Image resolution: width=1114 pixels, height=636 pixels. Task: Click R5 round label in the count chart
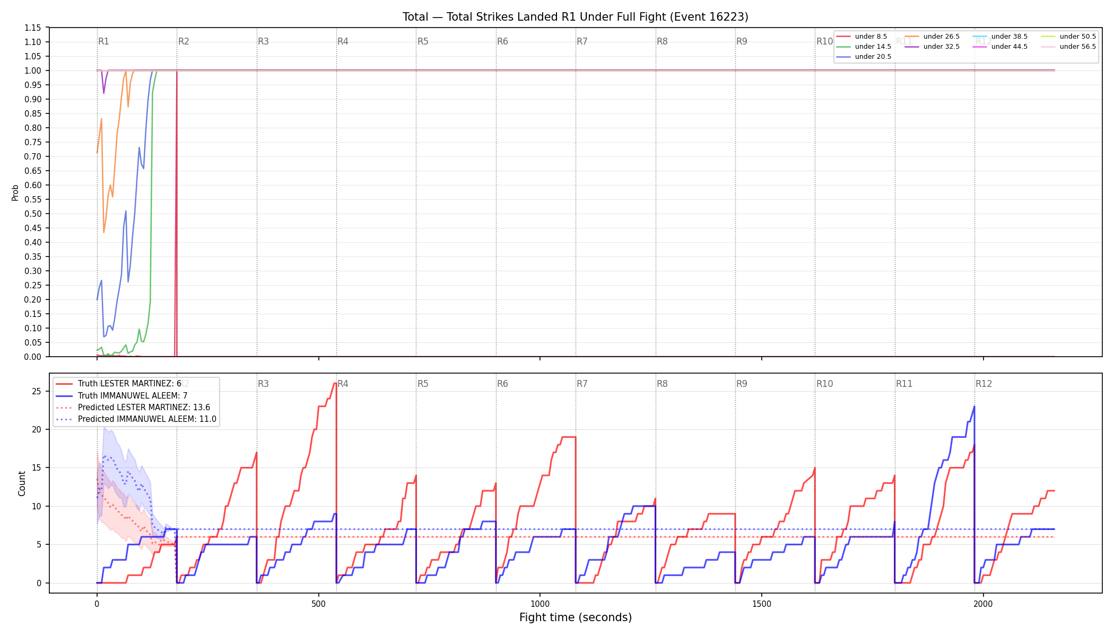[423, 384]
